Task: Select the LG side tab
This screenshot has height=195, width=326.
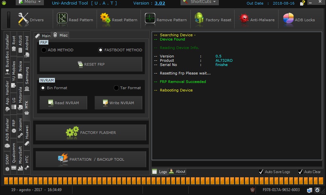Action: (14, 103)
